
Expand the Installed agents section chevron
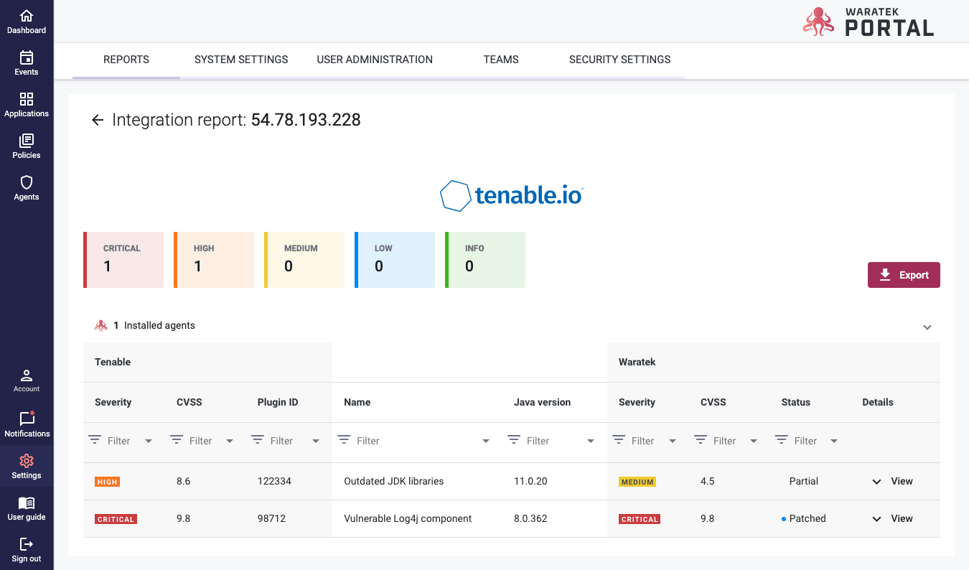(x=927, y=327)
